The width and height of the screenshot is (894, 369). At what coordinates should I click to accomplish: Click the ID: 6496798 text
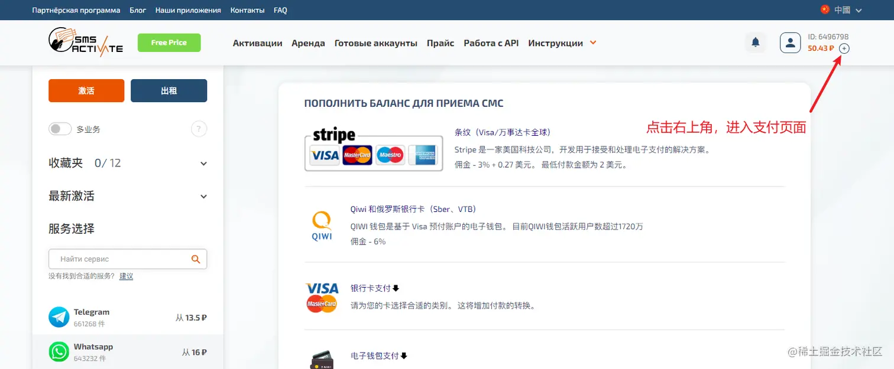828,37
